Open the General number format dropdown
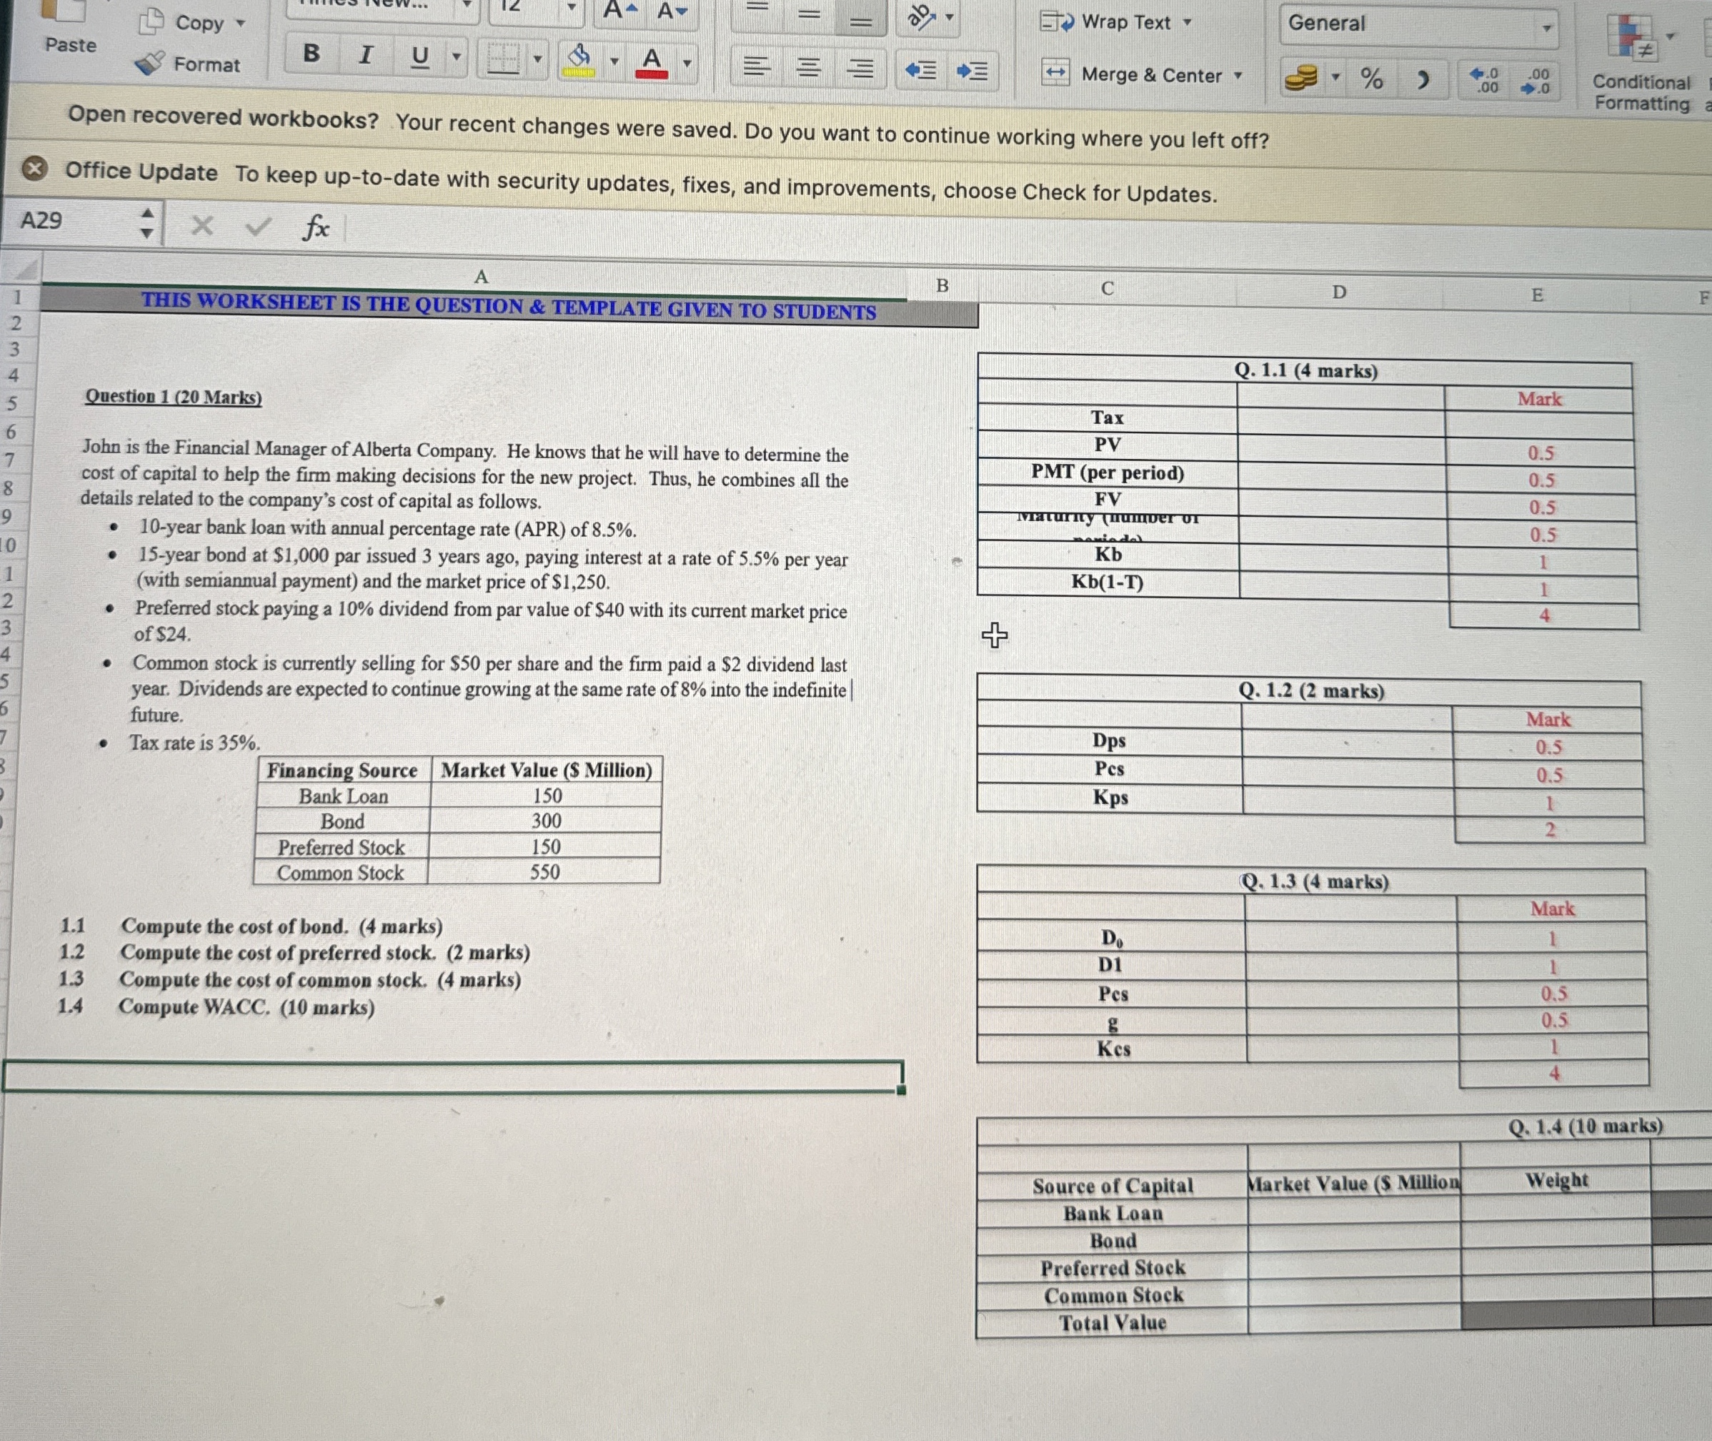This screenshot has width=1712, height=1441. (x=1546, y=28)
